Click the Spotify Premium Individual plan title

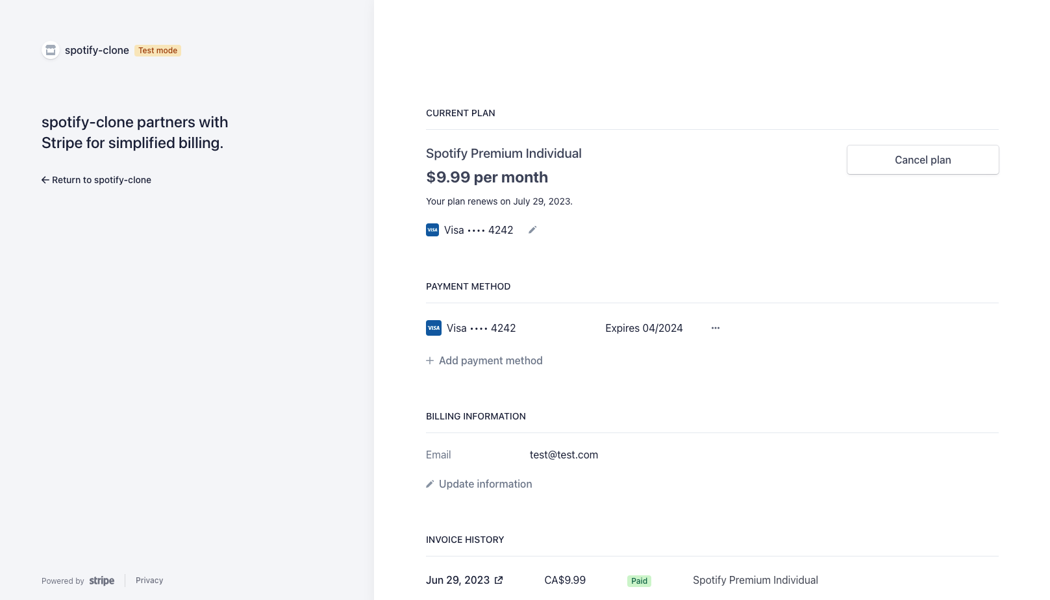pyautogui.click(x=504, y=153)
